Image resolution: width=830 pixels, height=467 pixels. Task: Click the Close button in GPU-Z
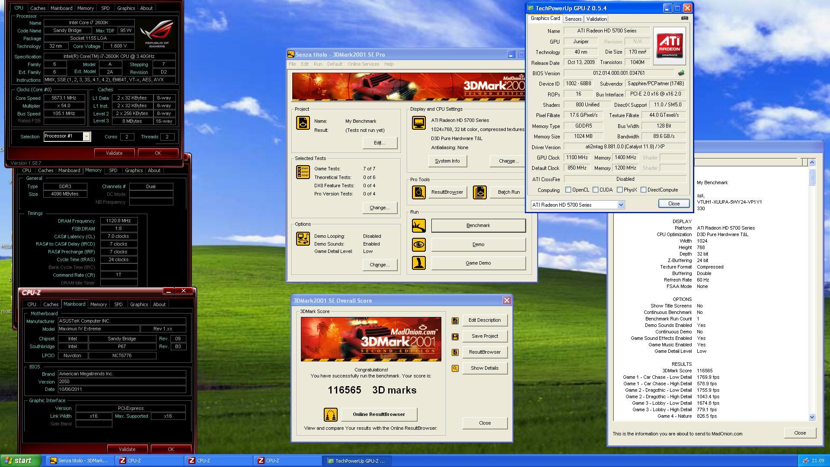coord(674,204)
